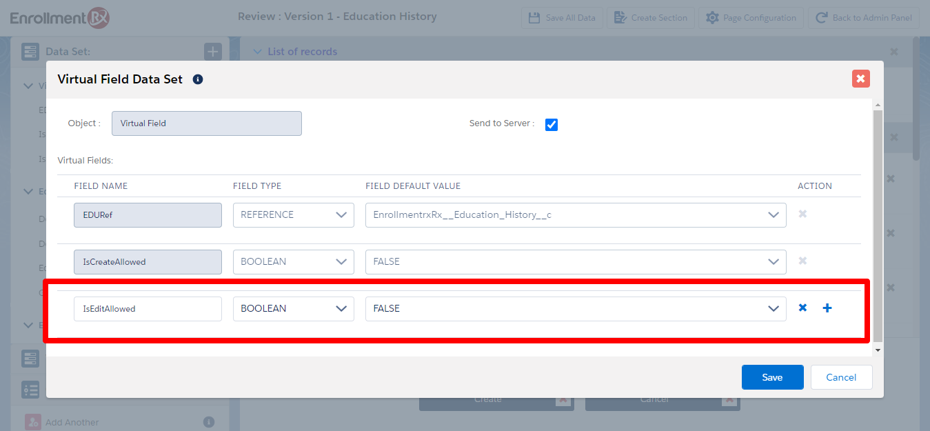This screenshot has width=930, height=431.
Task: Click the Cancel button in dialog
Action: click(x=841, y=377)
